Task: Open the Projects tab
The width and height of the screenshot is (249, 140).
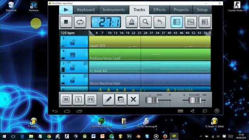Action: [x=181, y=10]
